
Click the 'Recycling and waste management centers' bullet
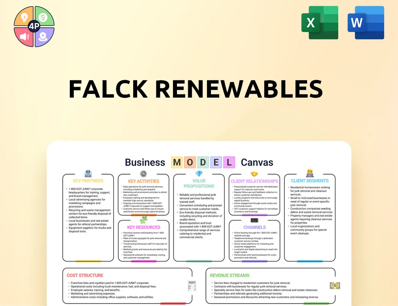tap(89, 214)
